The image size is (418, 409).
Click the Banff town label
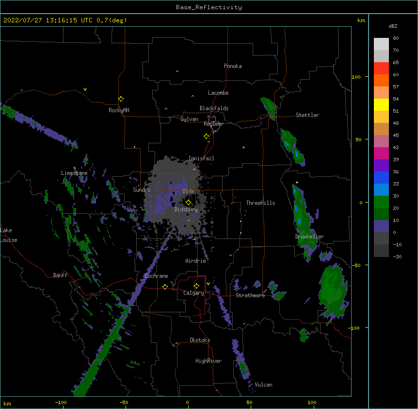60,275
